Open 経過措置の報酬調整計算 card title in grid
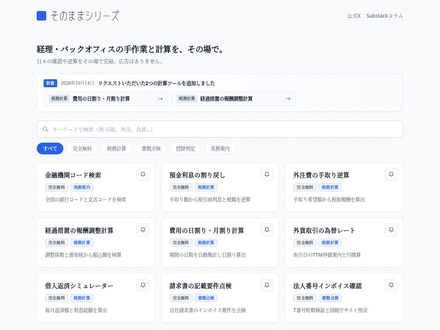 click(x=79, y=231)
